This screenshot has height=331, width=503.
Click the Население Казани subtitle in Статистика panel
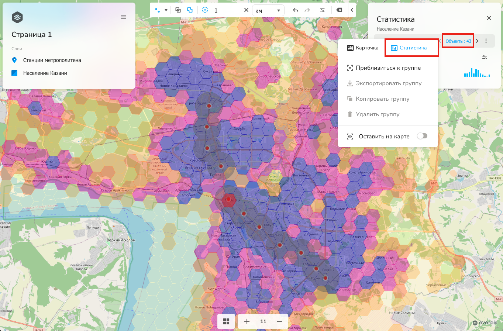pos(395,29)
